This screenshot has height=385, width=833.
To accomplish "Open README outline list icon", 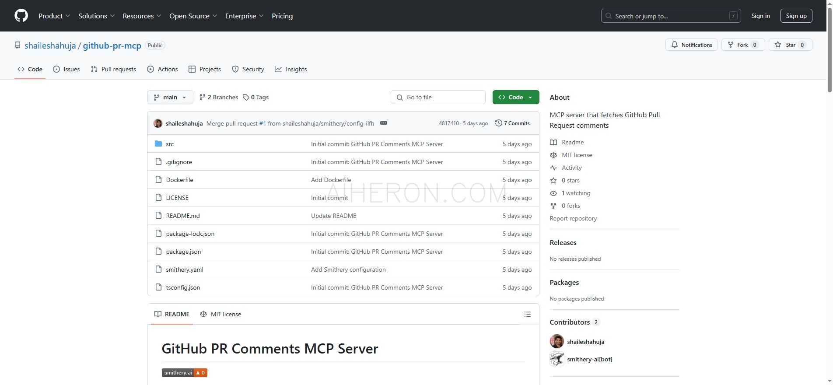I will coord(528,314).
